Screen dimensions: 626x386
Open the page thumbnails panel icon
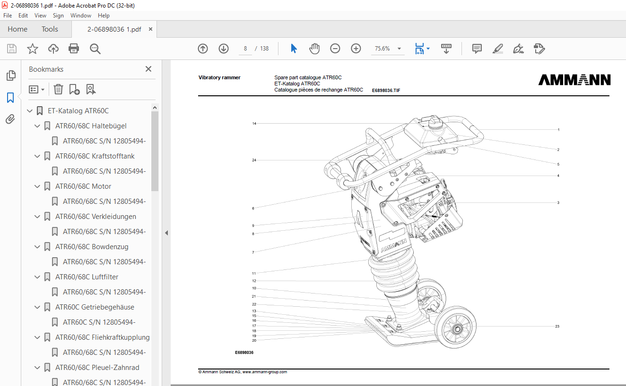(10, 76)
